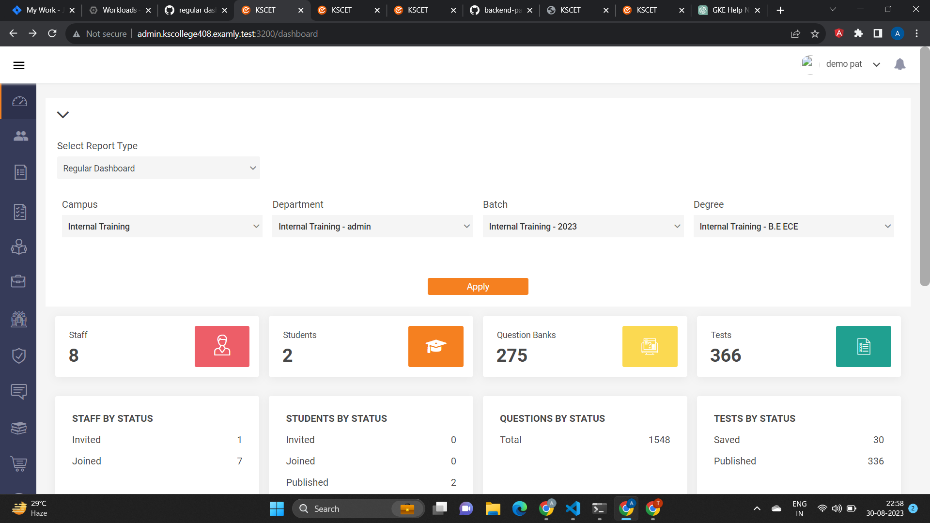Screen dimensions: 930x523
Task: Open Visual Studio Code from taskbar
Action: [573, 508]
